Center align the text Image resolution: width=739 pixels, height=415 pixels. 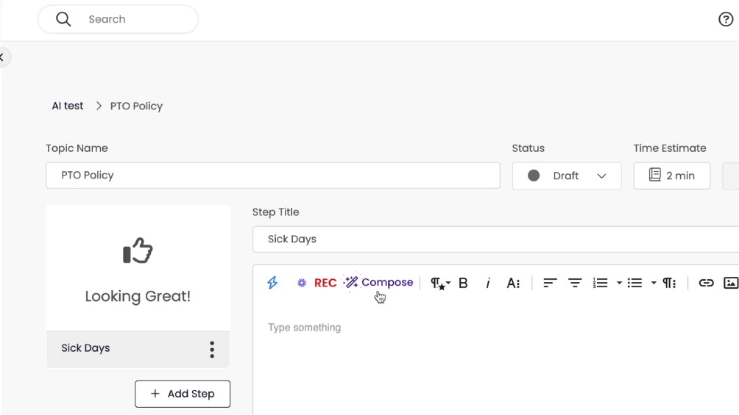click(x=575, y=283)
